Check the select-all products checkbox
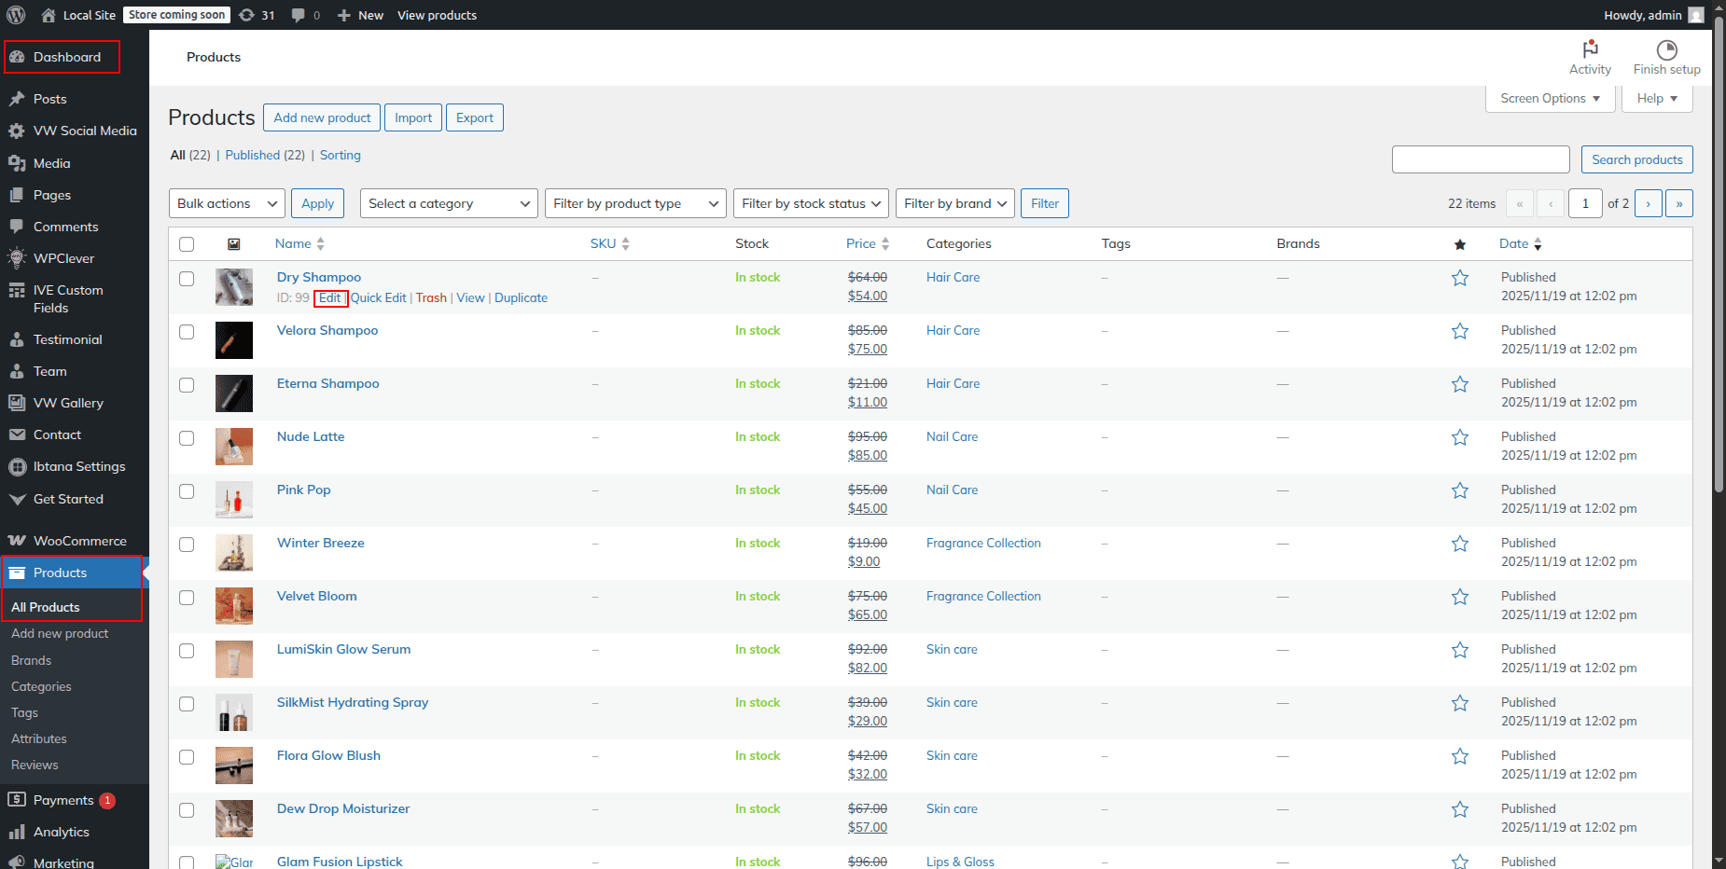This screenshot has height=869, width=1726. 187,244
